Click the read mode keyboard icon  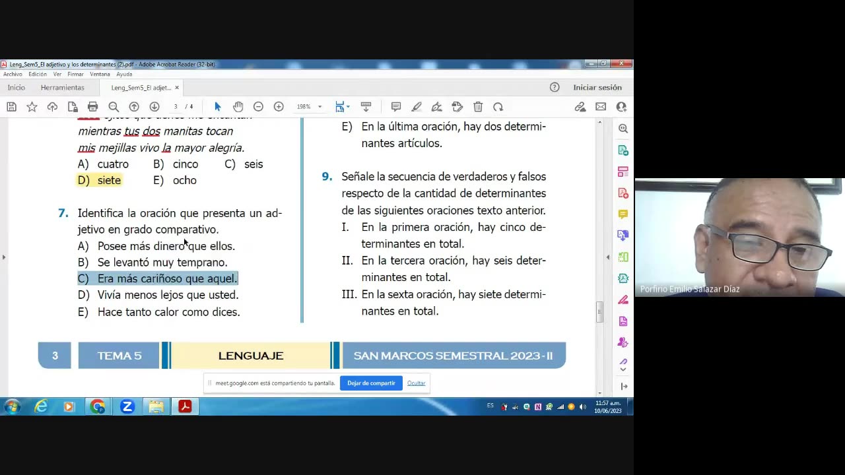click(366, 107)
